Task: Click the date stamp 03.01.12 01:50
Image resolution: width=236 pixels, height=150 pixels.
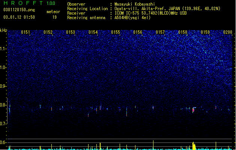Action: click(19, 17)
